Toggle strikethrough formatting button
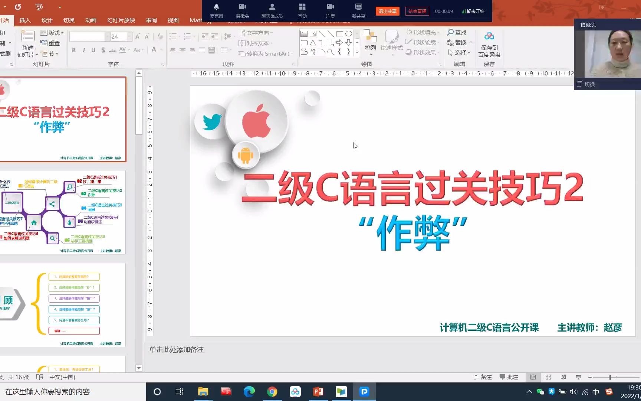 (112, 50)
